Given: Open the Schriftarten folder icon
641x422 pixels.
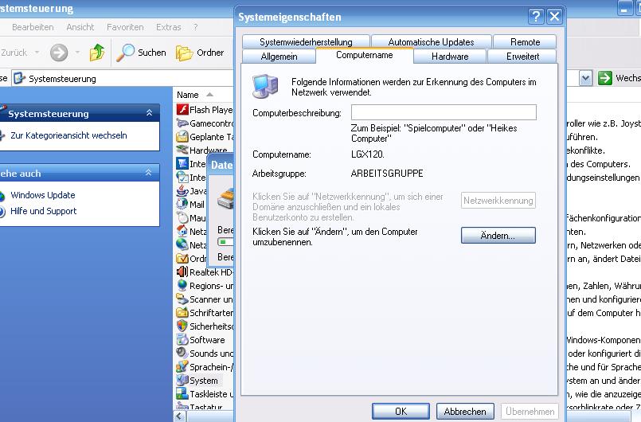Looking at the screenshot, I should coord(182,312).
